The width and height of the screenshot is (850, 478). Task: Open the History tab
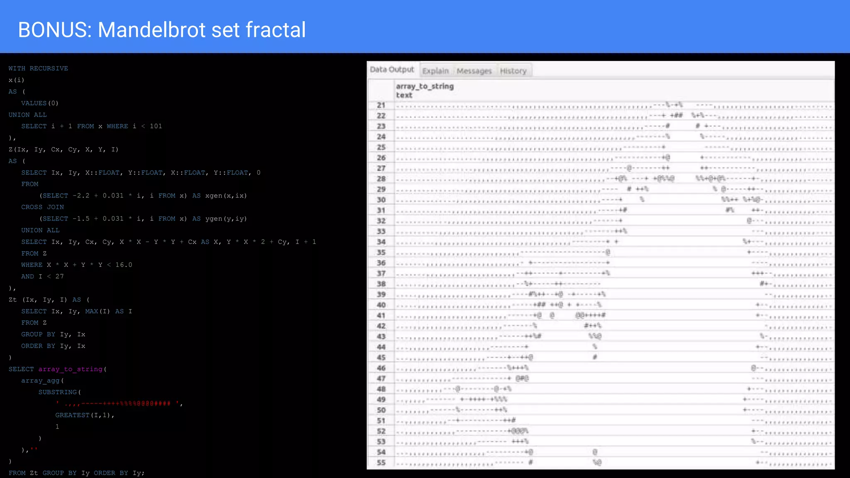coord(513,71)
